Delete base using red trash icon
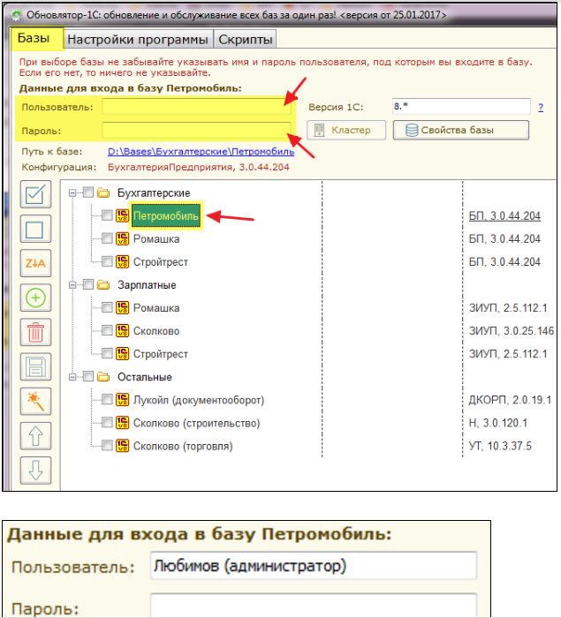 [x=35, y=332]
